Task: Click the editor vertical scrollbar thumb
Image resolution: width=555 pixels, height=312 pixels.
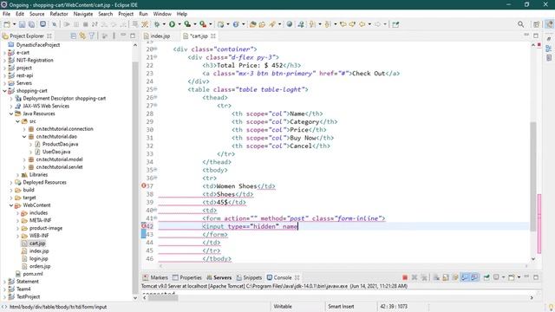Action: 533,176
